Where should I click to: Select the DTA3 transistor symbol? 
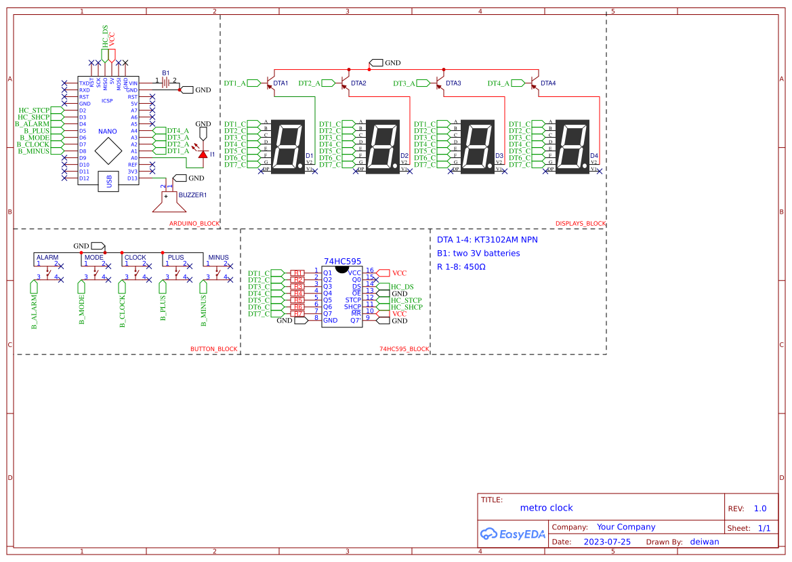pyautogui.click(x=440, y=83)
